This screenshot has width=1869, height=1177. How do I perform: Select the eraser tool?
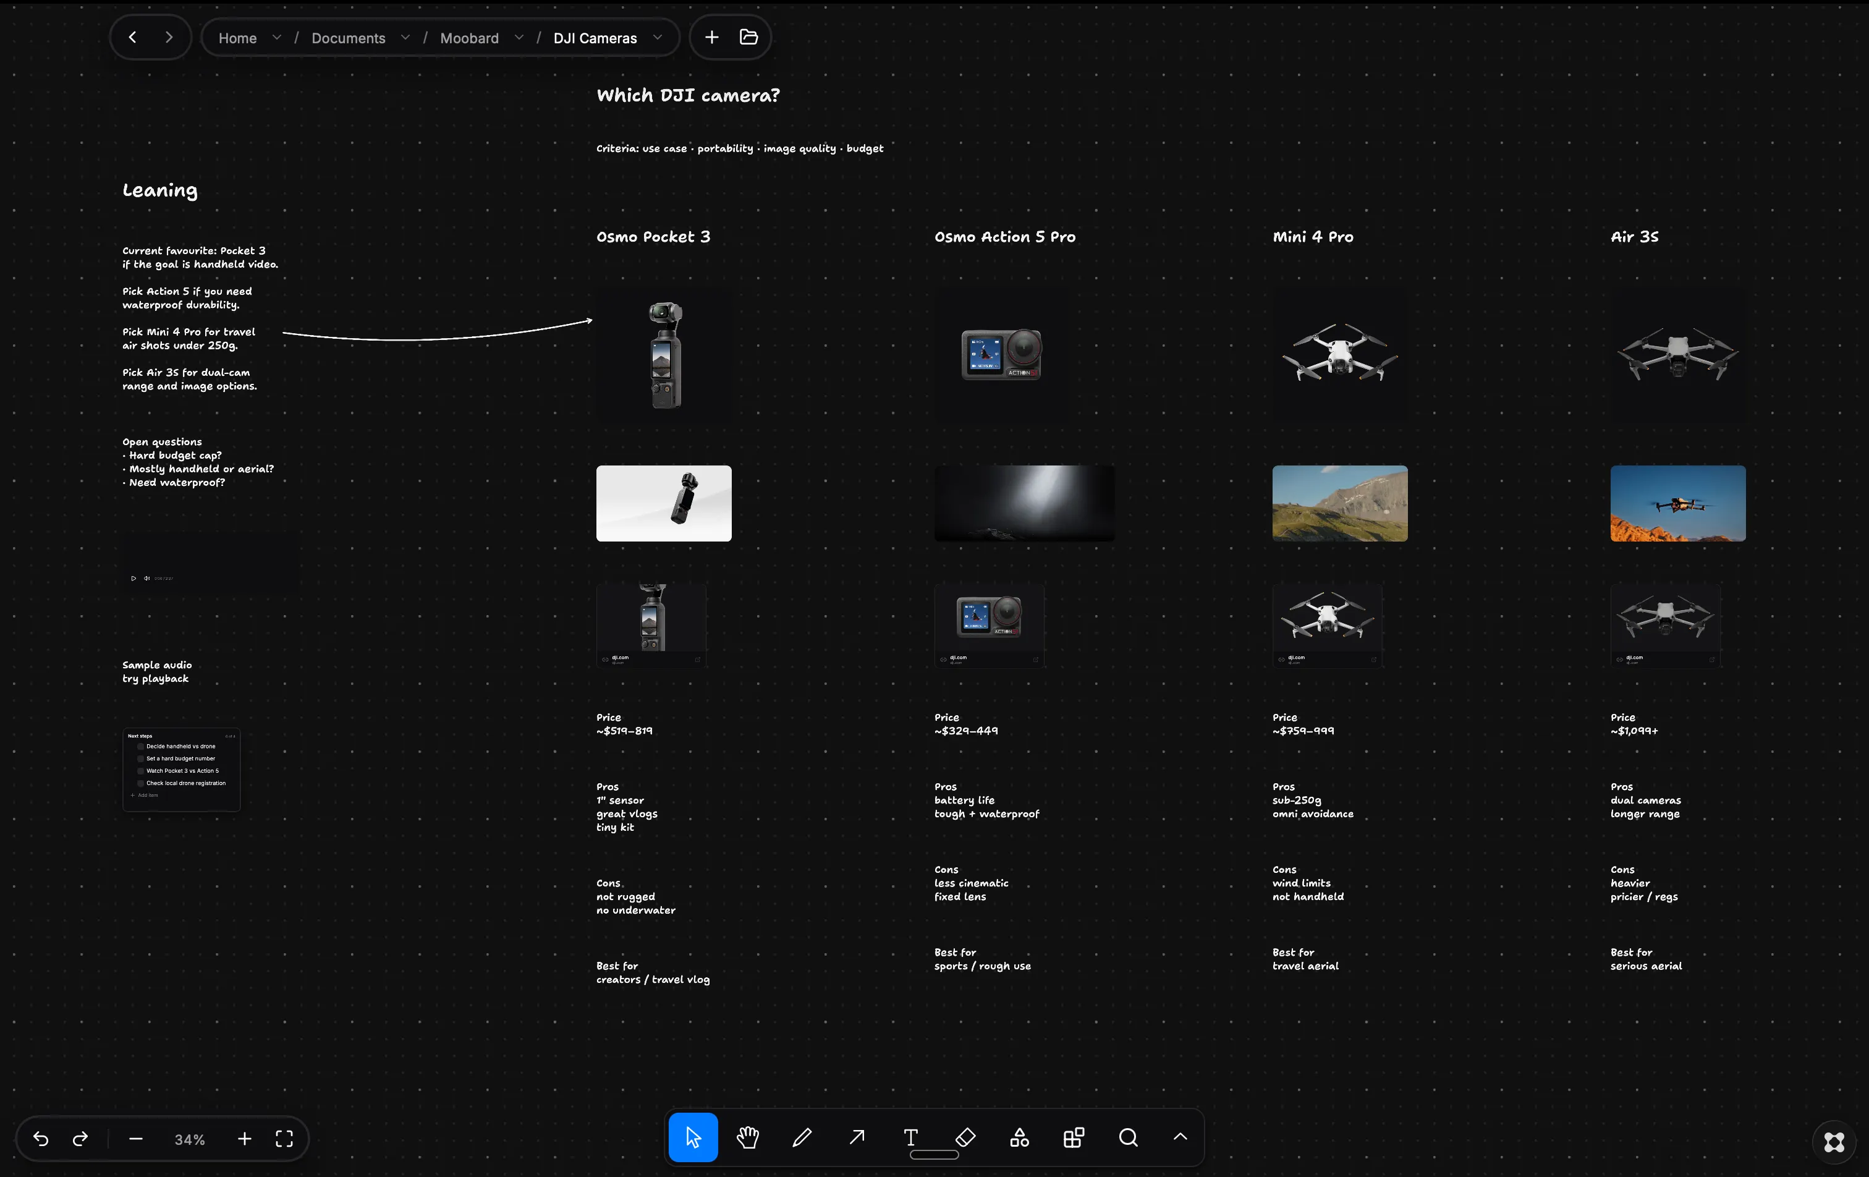click(965, 1137)
